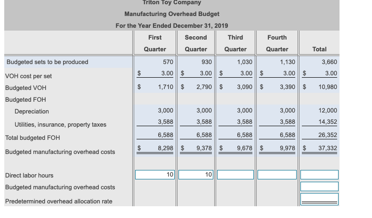The width and height of the screenshot is (372, 218).
Task: Select the 'Budgeted FOH' row label
Action: pyautogui.click(x=25, y=100)
